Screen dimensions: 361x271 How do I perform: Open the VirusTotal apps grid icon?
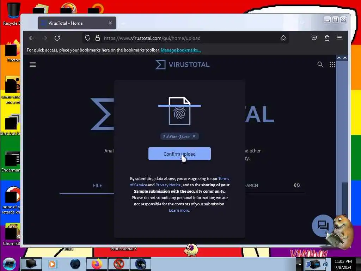(x=332, y=65)
